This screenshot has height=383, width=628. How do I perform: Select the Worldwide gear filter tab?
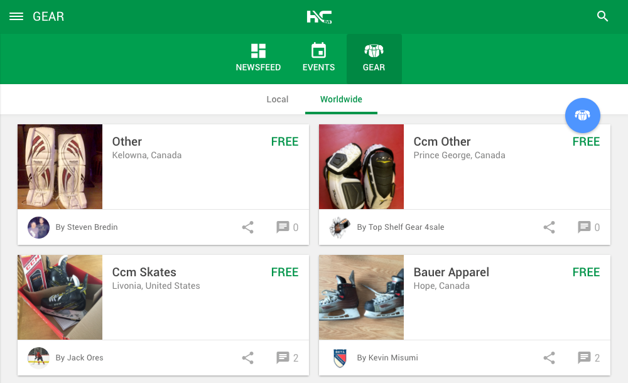click(341, 99)
